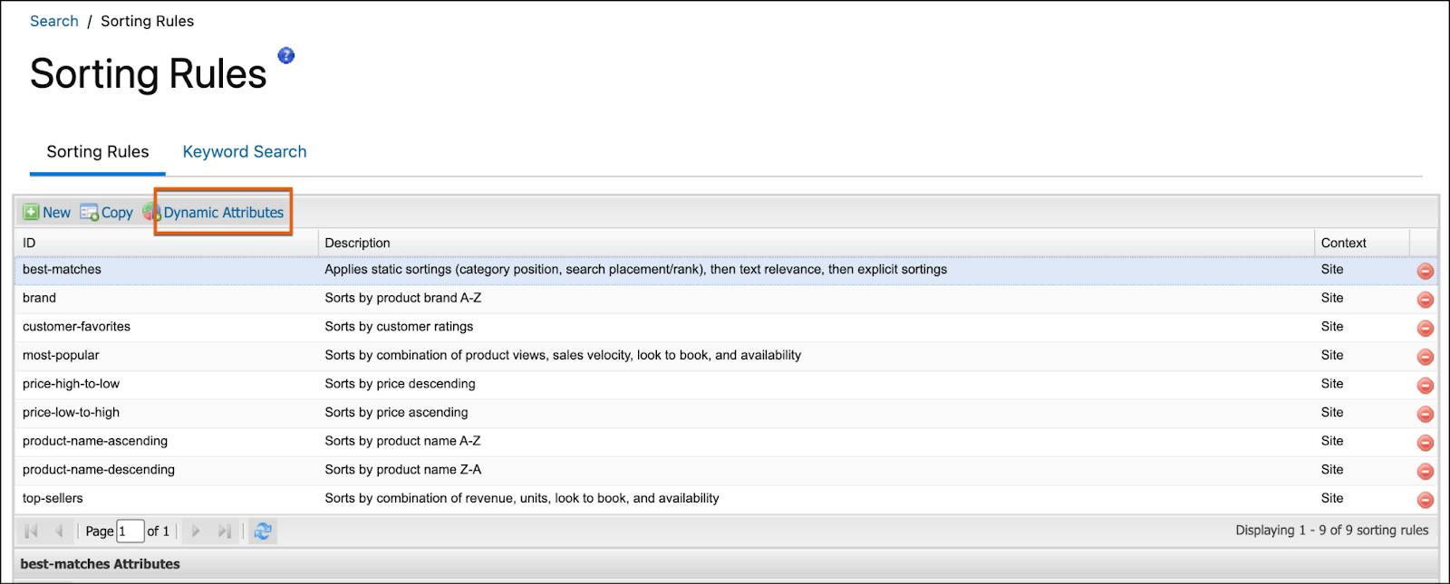The width and height of the screenshot is (1450, 584).
Task: Select the customer-favorites rule ID
Action: pos(76,327)
